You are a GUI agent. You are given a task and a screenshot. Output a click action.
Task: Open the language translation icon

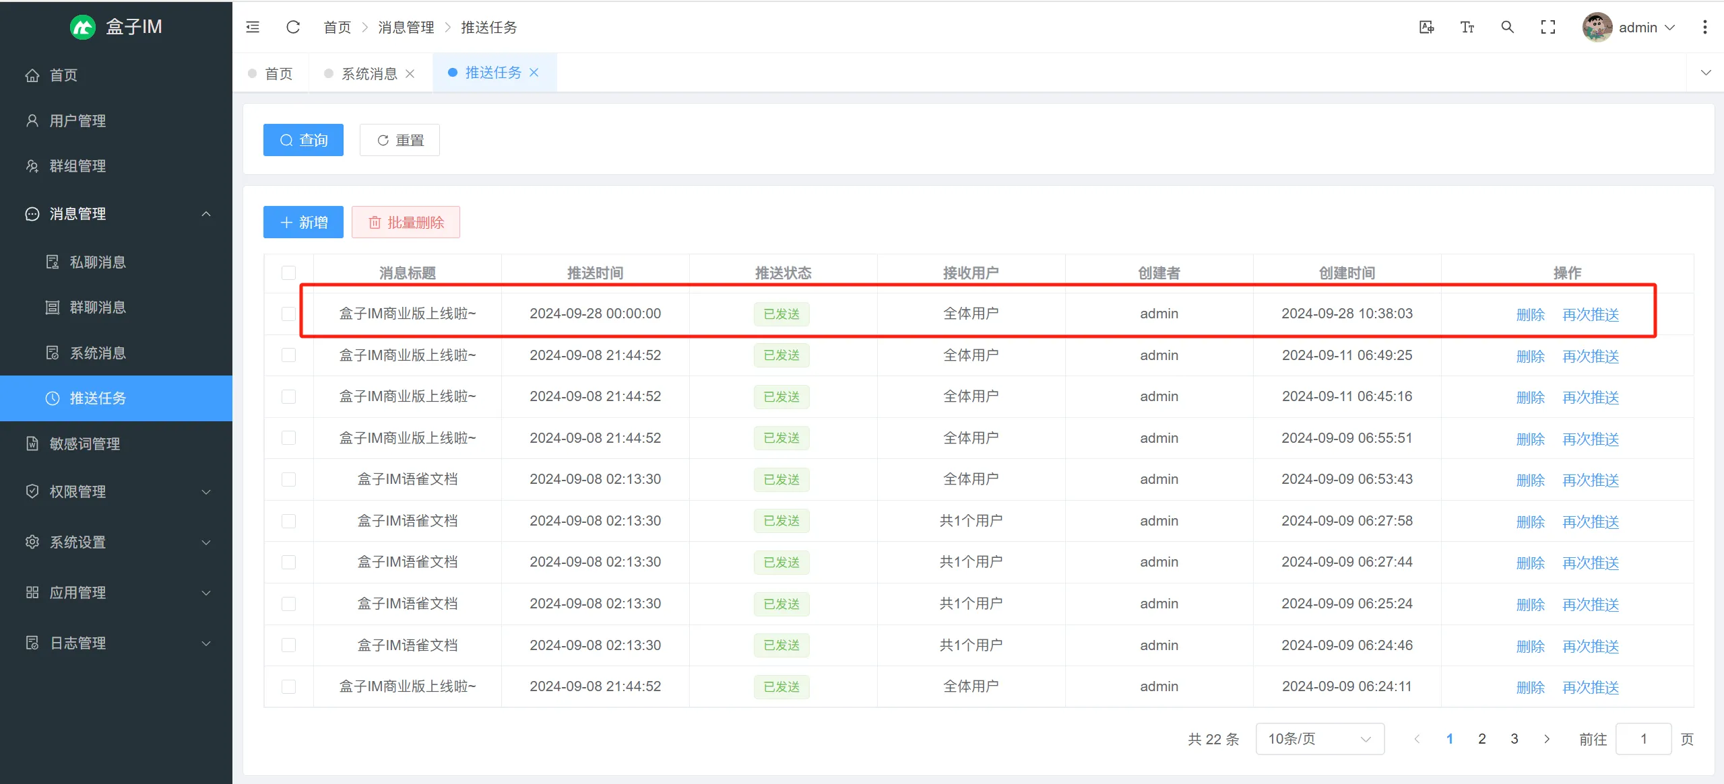pos(1426,27)
